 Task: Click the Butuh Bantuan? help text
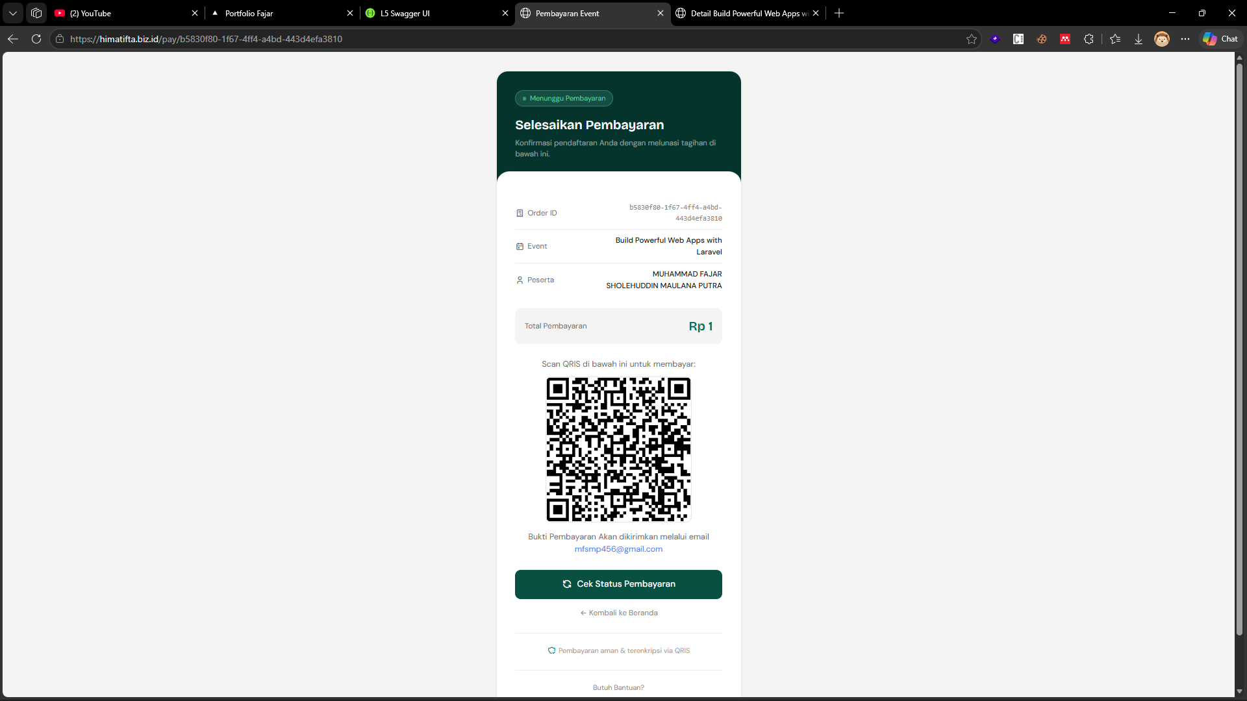click(x=618, y=687)
